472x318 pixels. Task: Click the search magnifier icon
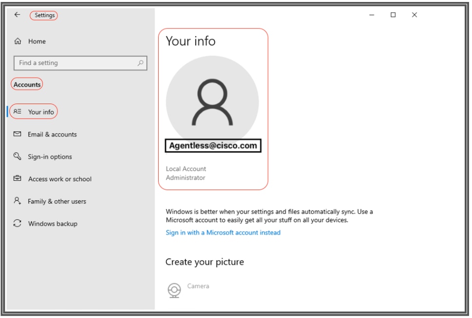click(140, 63)
